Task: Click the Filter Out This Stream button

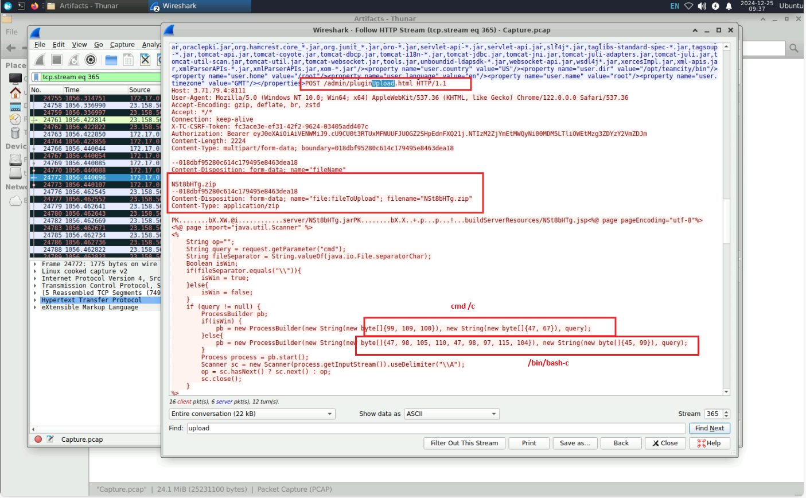Action: [x=464, y=443]
